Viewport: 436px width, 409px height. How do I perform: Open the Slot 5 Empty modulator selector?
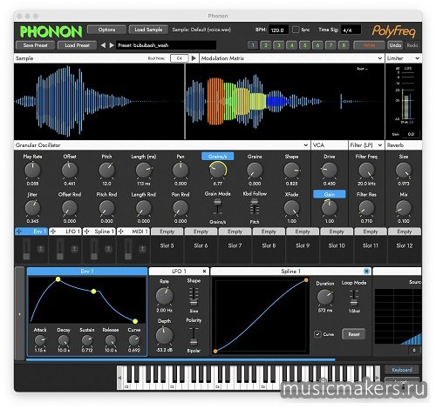pyautogui.click(x=167, y=231)
